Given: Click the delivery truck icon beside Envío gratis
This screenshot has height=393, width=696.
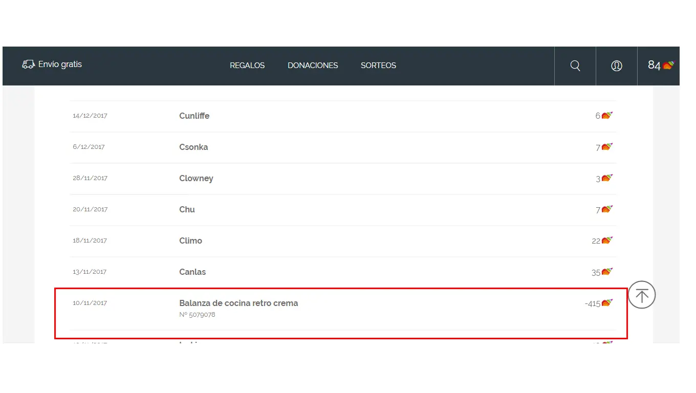Looking at the screenshot, I should pos(28,64).
